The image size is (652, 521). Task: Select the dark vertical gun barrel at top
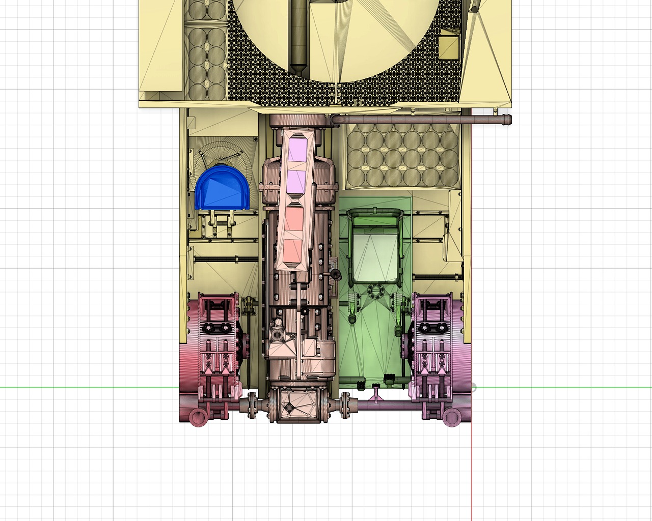click(299, 36)
